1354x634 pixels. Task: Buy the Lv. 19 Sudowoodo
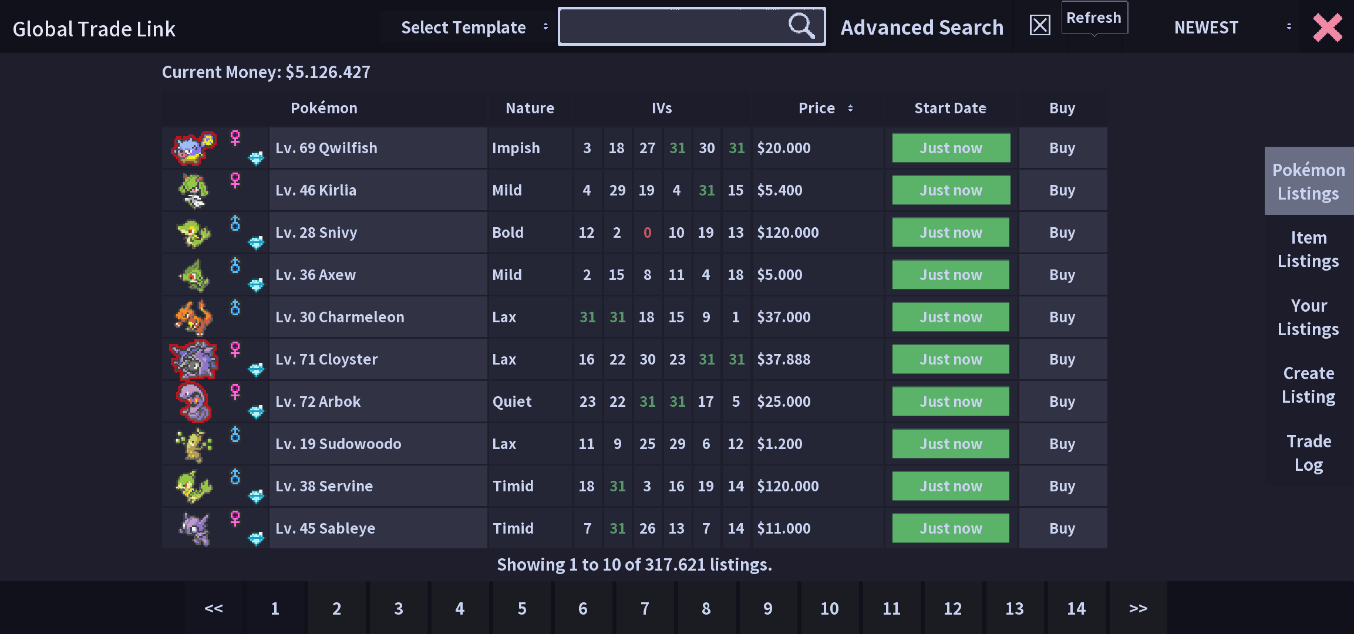pyautogui.click(x=1063, y=444)
